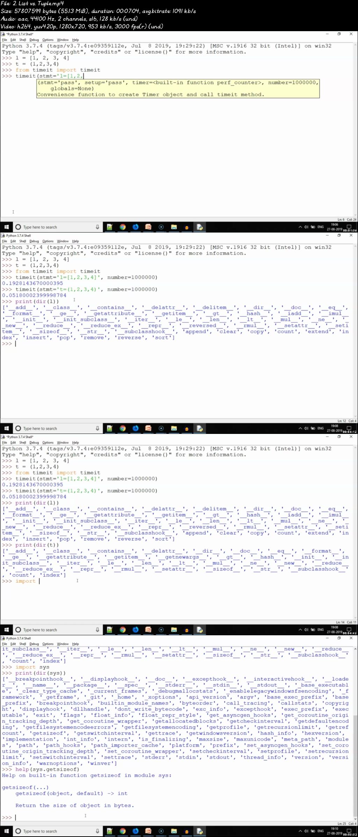Click the Python Shell title bar icon in the 00:05:52 frame
Image resolution: width=358 pixels, height=837 pixels.
tap(3, 638)
